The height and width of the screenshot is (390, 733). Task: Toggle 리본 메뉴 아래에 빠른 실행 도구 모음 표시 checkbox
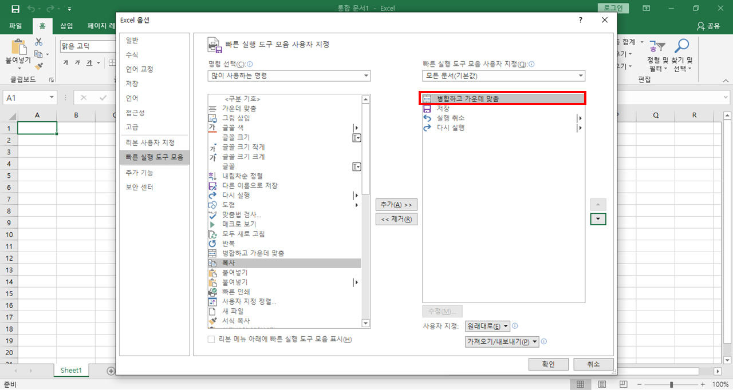(211, 339)
